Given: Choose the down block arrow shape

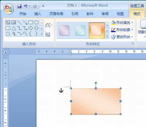Looking at the screenshot, I should (36, 28).
